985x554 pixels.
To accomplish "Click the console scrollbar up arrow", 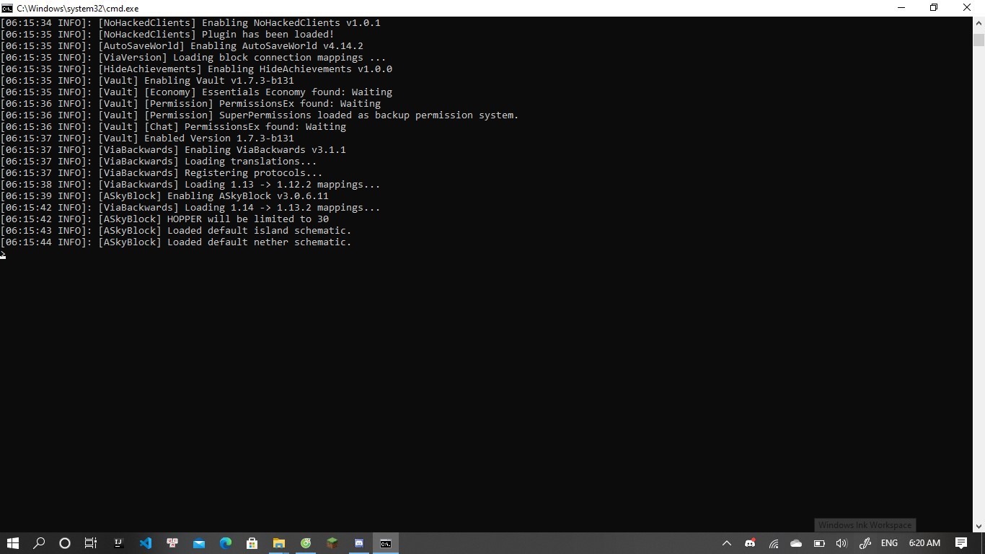I will (x=979, y=22).
